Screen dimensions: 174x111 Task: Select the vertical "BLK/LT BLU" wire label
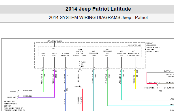point(92,79)
